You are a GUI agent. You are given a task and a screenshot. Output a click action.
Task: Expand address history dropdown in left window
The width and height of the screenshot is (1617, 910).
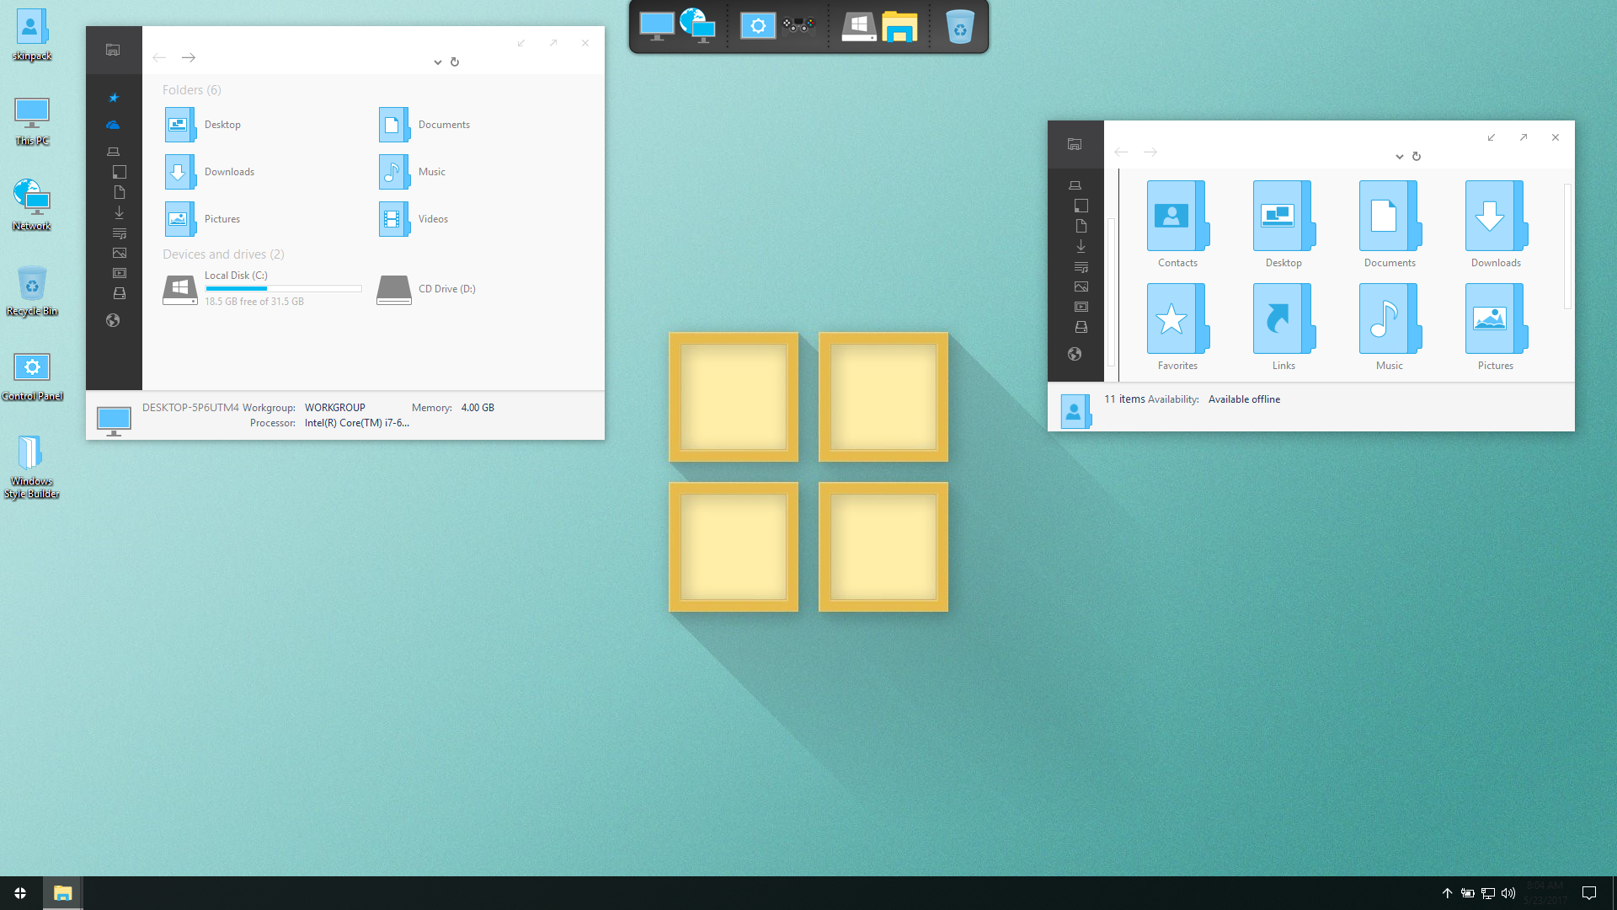point(438,62)
